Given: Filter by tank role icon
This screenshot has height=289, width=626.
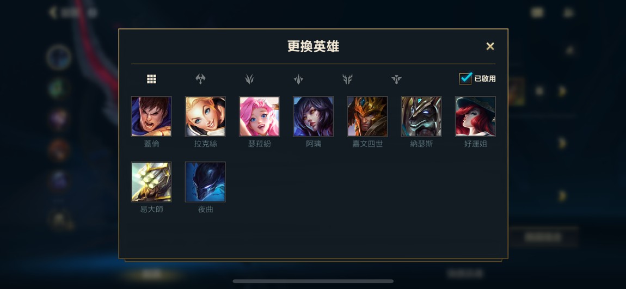Looking at the screenshot, I should [347, 79].
